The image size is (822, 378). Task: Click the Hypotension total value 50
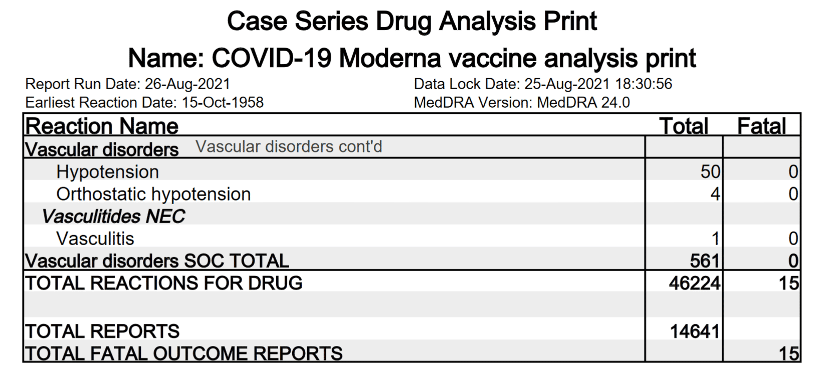710,171
